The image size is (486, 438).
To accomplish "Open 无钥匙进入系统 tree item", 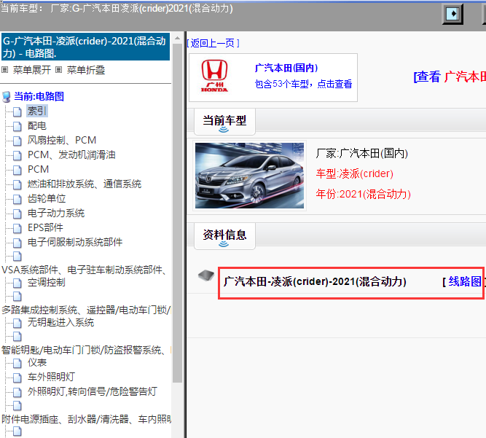I will pos(60,322).
